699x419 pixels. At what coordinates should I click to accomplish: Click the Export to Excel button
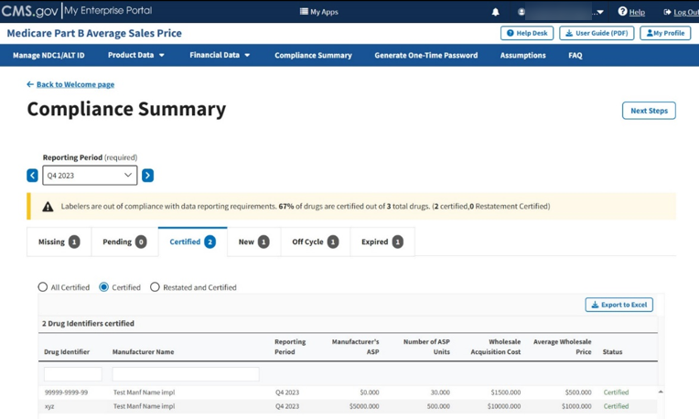point(618,305)
